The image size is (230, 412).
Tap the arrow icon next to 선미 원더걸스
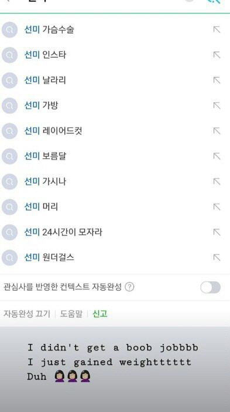217,258
